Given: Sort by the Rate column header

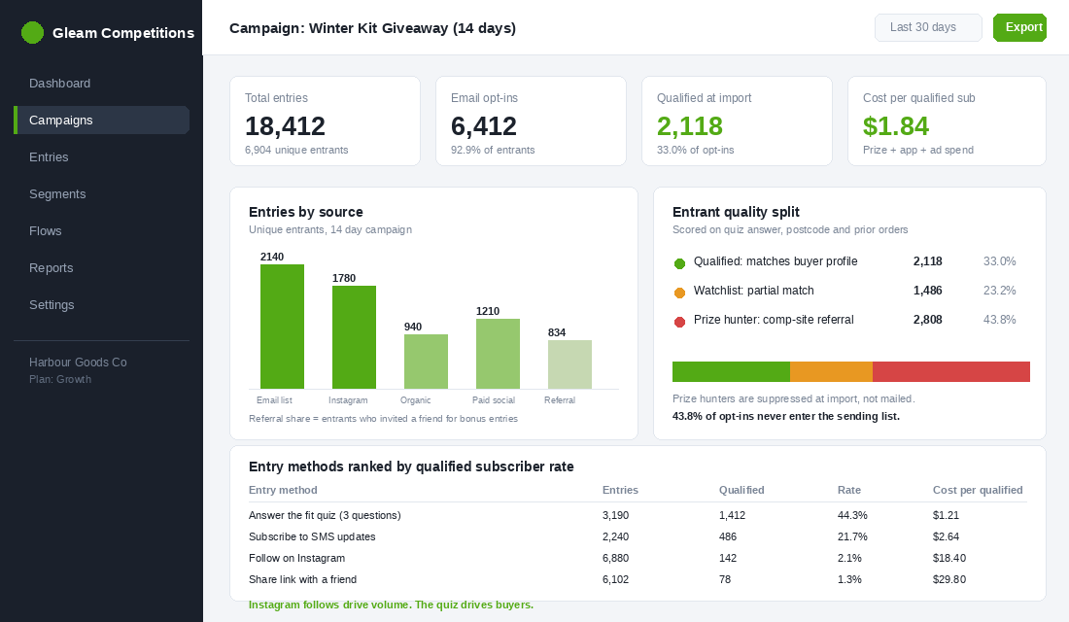Looking at the screenshot, I should point(848,490).
